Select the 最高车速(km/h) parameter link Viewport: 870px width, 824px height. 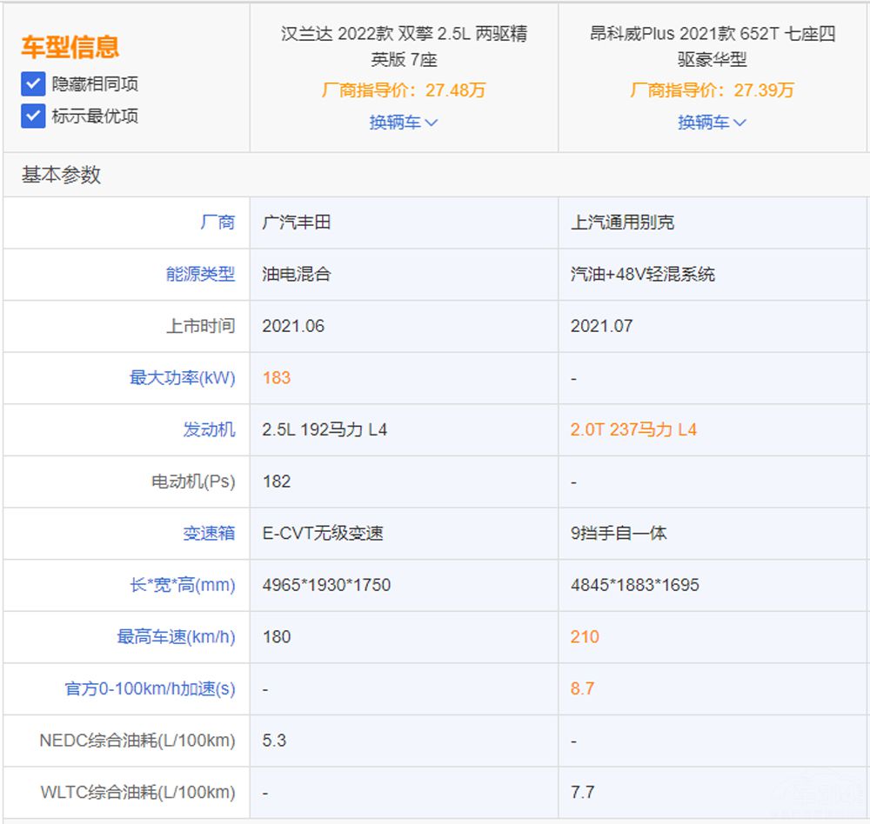click(176, 636)
